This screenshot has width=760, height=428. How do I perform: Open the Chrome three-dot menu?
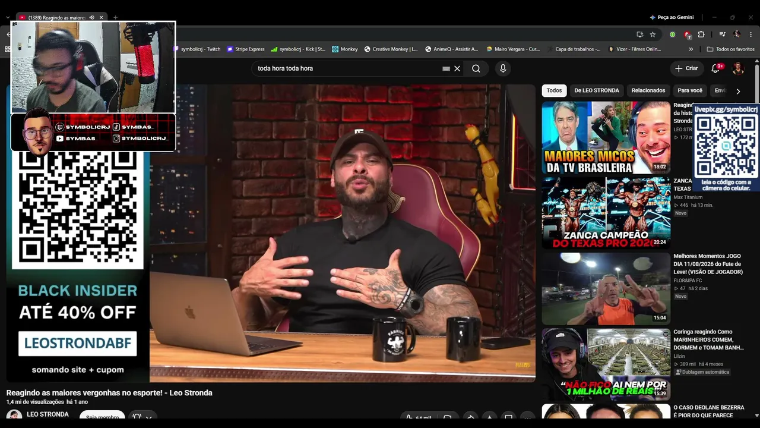click(750, 34)
